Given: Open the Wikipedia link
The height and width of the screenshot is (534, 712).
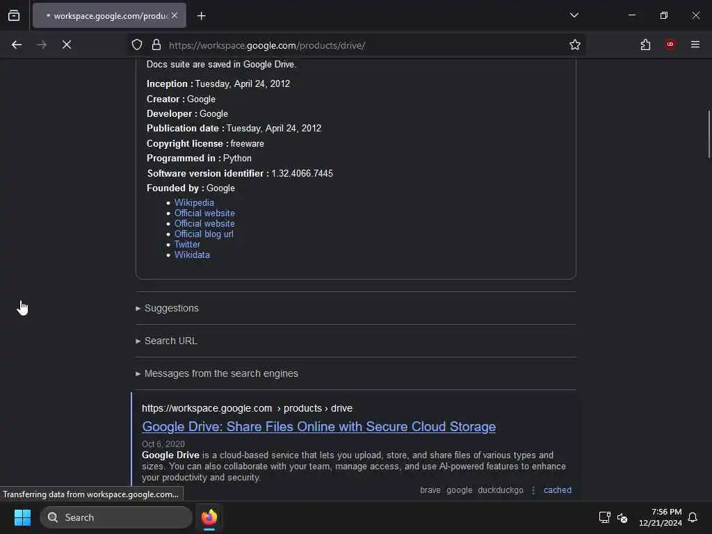Looking at the screenshot, I should (194, 202).
